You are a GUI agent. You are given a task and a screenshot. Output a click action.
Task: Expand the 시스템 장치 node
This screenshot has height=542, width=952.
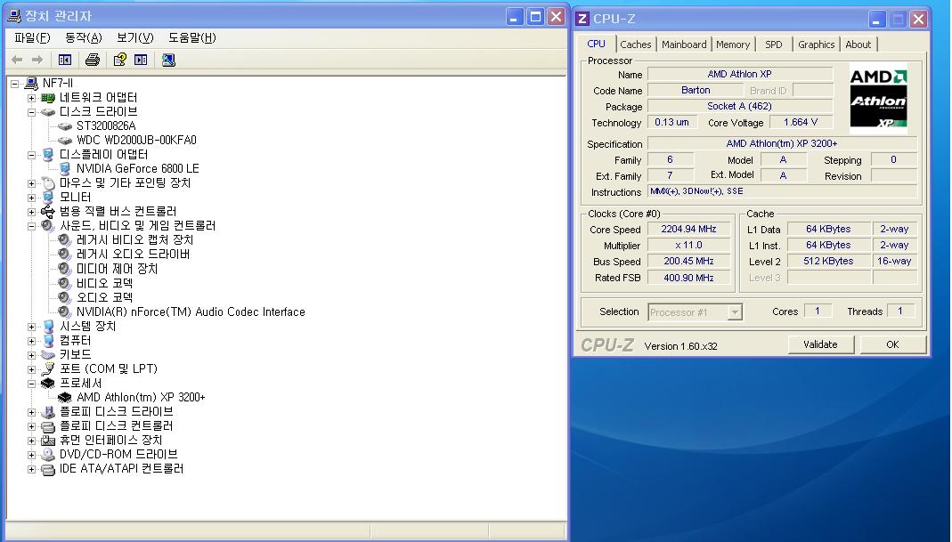pyautogui.click(x=31, y=328)
